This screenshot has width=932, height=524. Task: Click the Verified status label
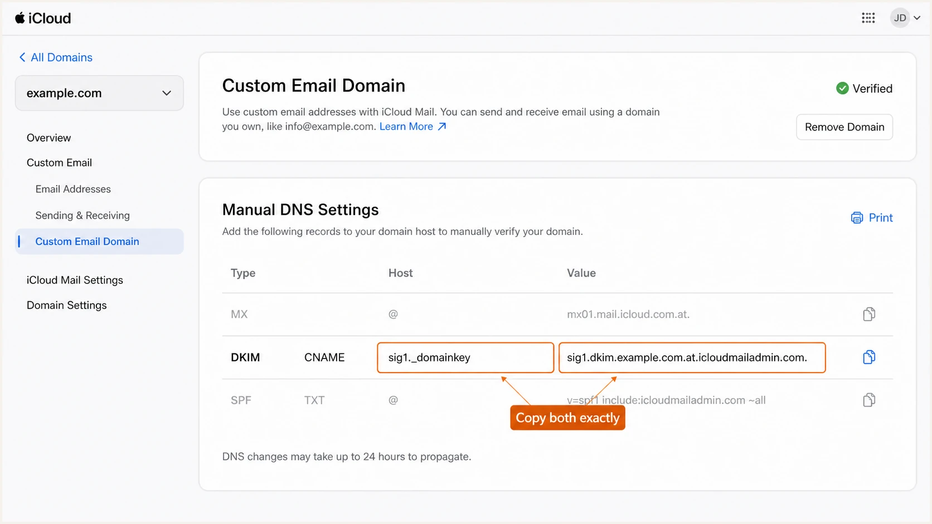[x=872, y=89]
